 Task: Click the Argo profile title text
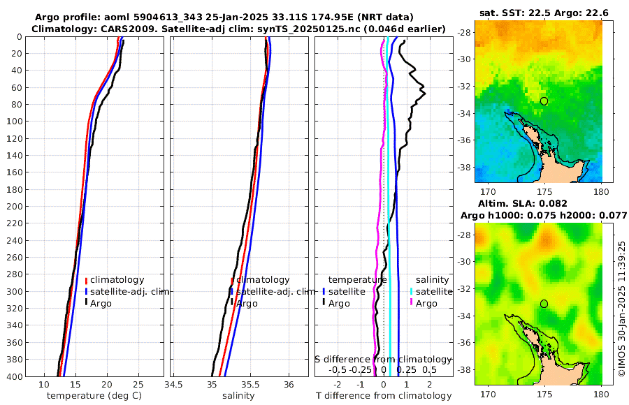(x=224, y=17)
